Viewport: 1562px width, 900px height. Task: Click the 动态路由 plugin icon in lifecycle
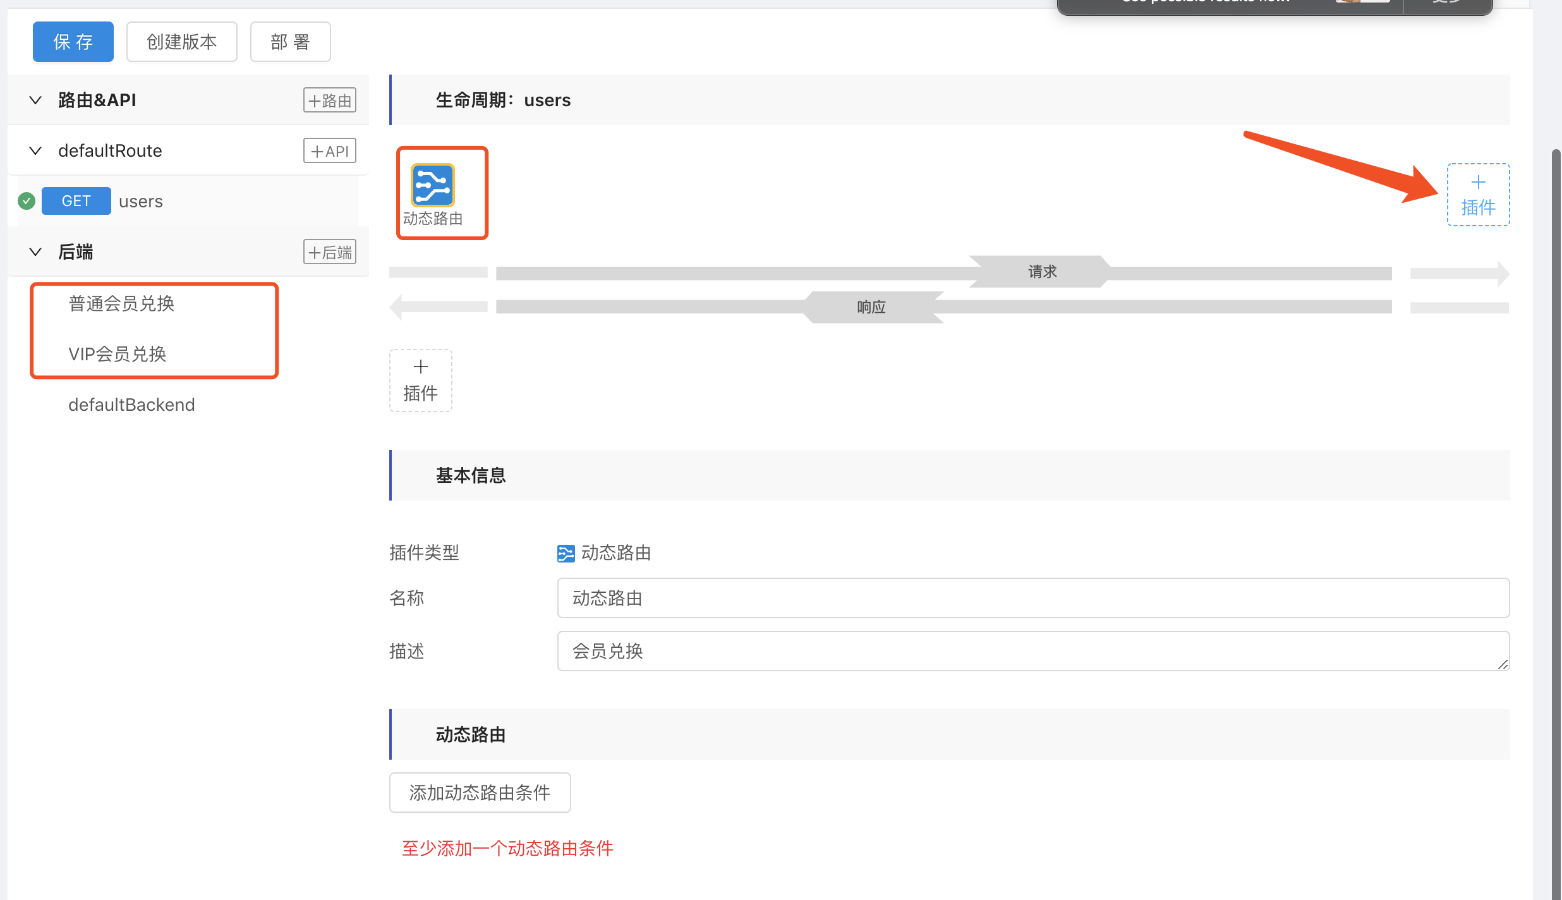[x=433, y=186]
